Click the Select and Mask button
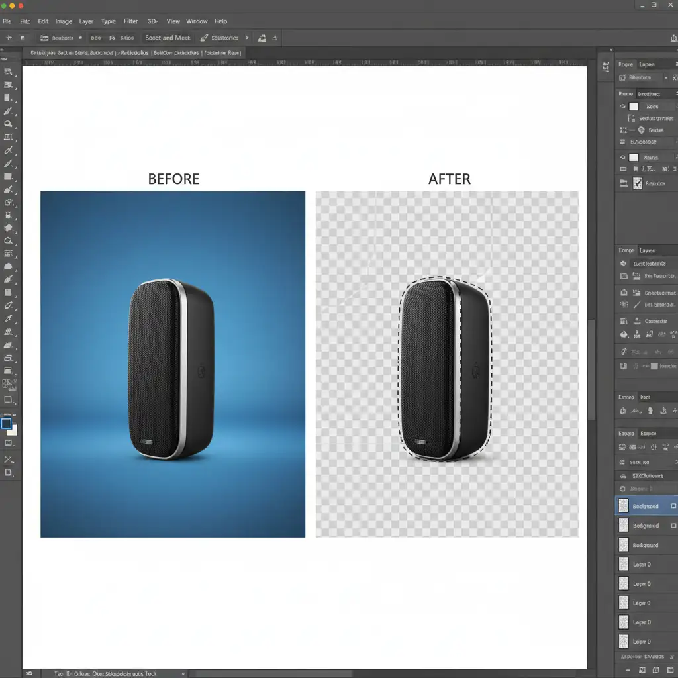The image size is (678, 678). pyautogui.click(x=168, y=38)
